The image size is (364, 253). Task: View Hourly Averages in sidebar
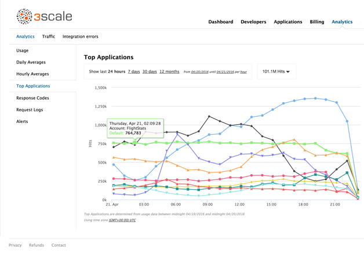coord(32,74)
